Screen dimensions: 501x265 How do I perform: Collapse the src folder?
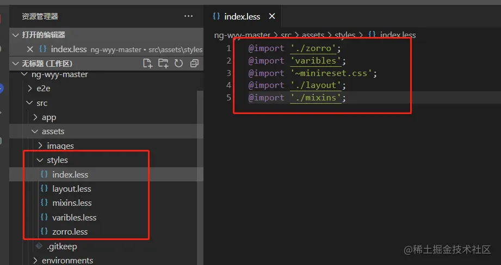tap(30, 103)
